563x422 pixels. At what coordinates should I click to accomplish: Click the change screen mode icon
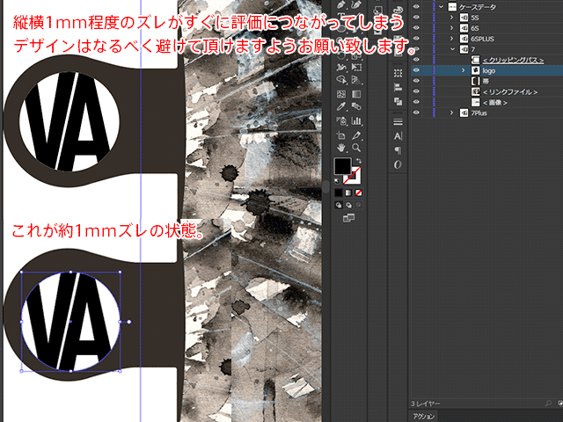point(348,217)
